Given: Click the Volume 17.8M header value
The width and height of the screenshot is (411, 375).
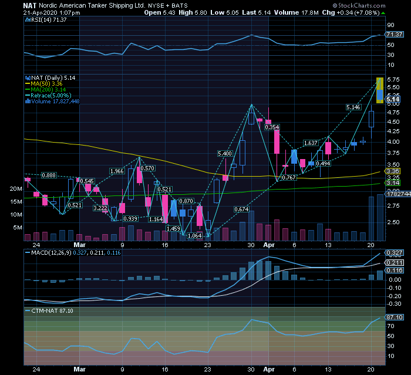Looking at the screenshot, I should point(297,12).
